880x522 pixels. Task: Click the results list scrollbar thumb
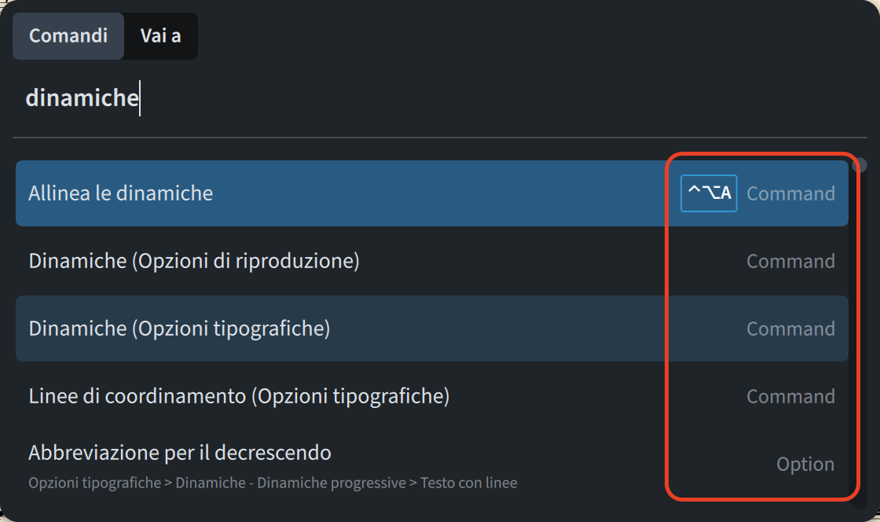(860, 165)
